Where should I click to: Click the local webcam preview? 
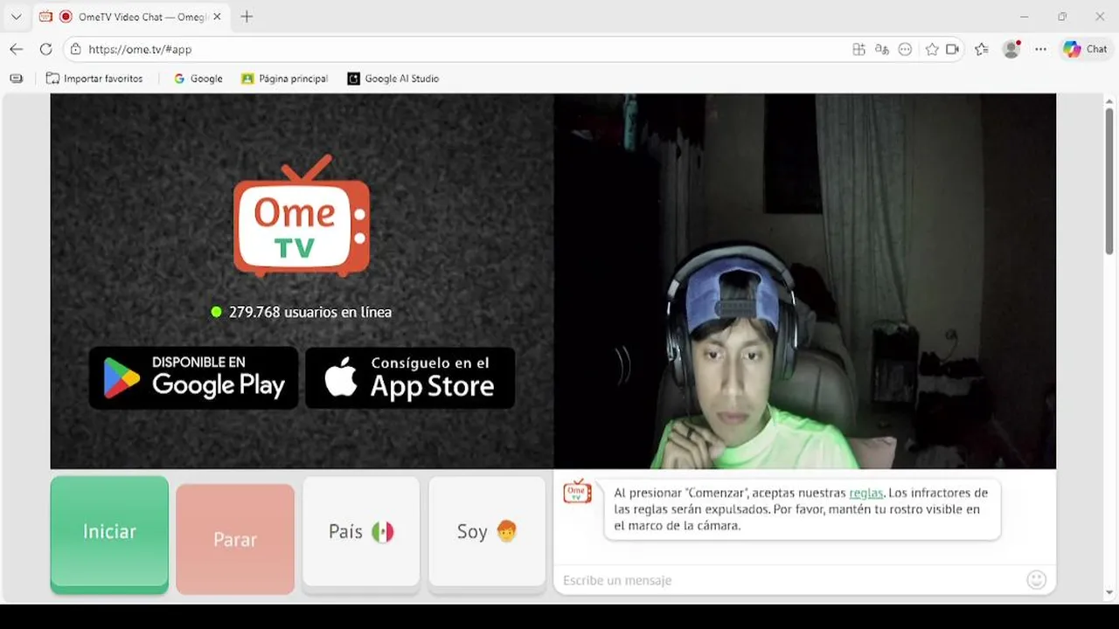point(804,281)
